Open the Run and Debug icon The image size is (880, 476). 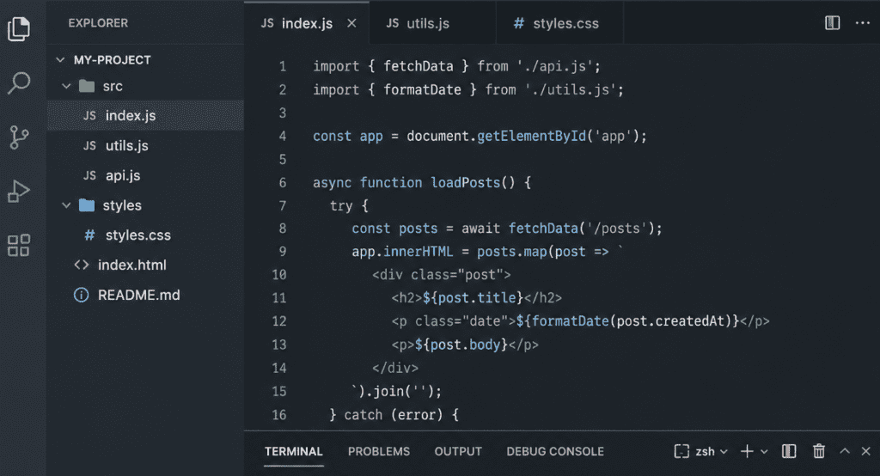(x=19, y=192)
